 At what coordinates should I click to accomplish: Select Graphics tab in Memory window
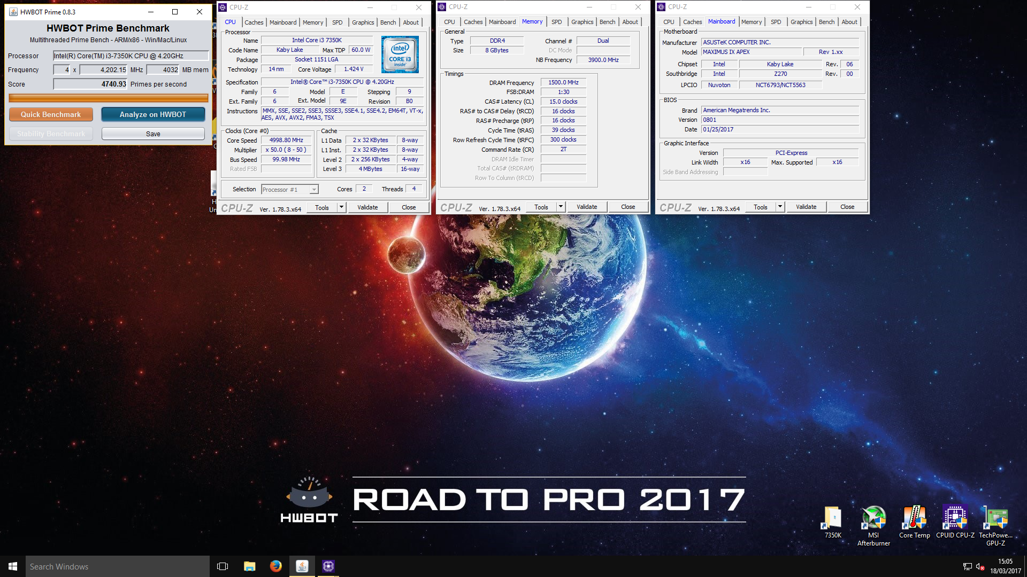[x=582, y=22]
